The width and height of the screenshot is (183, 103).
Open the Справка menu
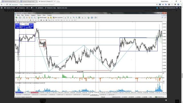click(x=49, y=15)
